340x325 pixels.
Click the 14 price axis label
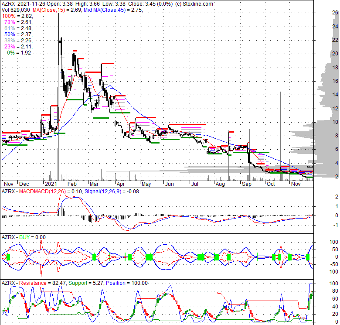coord(335,95)
